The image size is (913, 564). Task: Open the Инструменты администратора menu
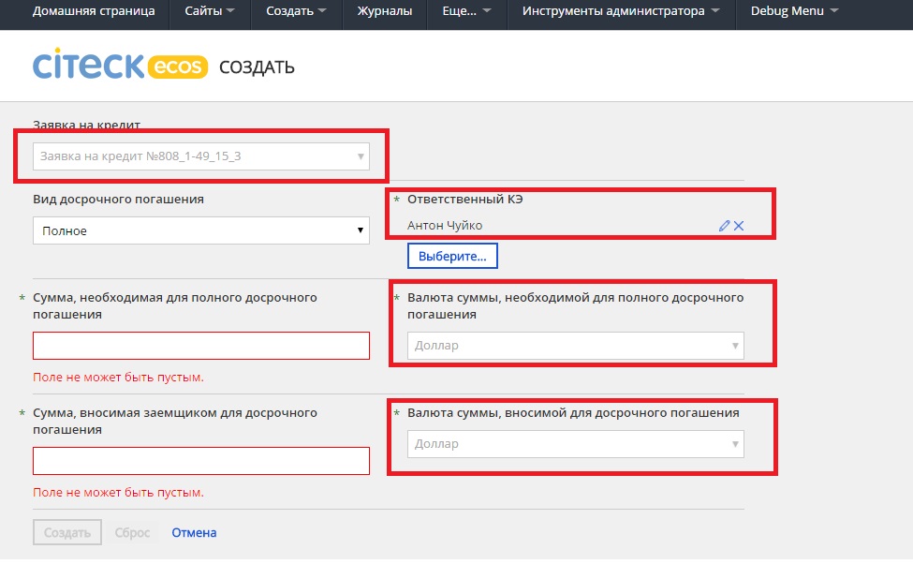click(621, 11)
